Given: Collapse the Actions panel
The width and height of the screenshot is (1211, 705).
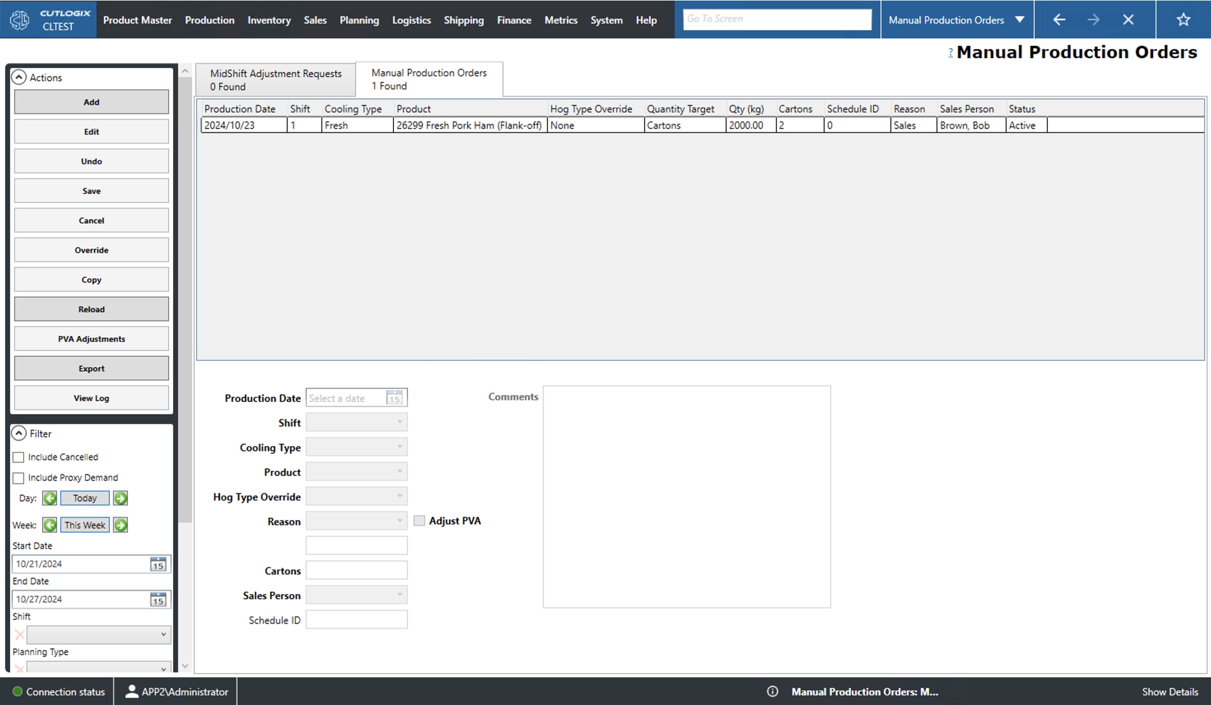Looking at the screenshot, I should coord(19,77).
